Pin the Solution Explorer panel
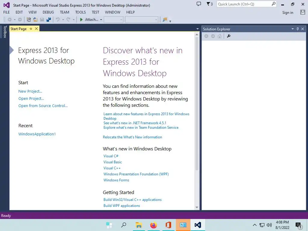This screenshot has width=308, height=231. (297, 29)
